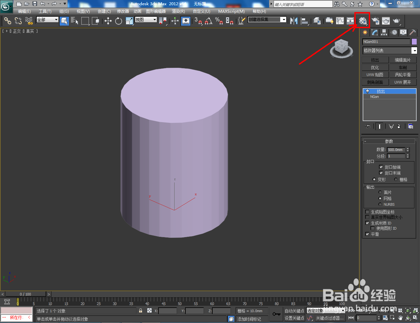Choose the Rectangular Selection Region icon
This screenshot has width=420, height=323.
pos(85,21)
